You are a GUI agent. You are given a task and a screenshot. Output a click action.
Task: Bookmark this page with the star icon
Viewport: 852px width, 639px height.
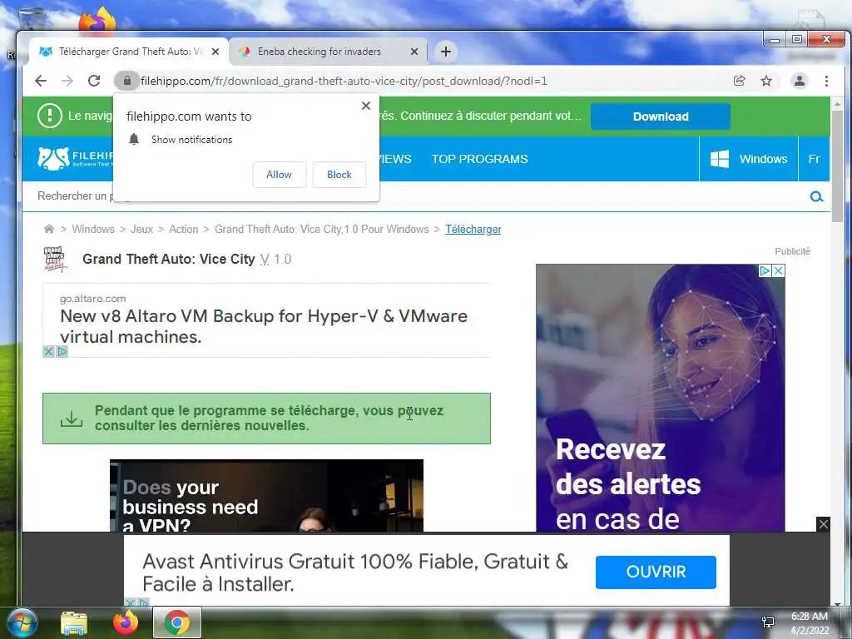pos(766,81)
